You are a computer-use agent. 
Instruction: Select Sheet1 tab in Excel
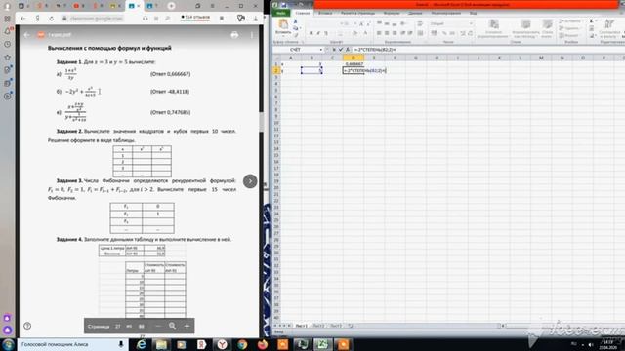click(x=302, y=326)
